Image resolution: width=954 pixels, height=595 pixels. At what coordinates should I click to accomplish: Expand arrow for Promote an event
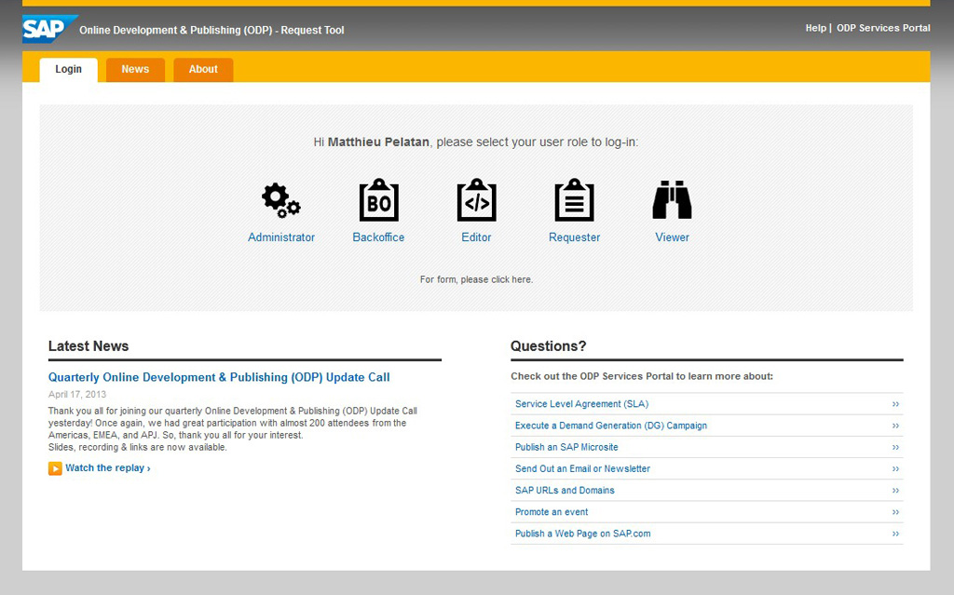coord(895,512)
